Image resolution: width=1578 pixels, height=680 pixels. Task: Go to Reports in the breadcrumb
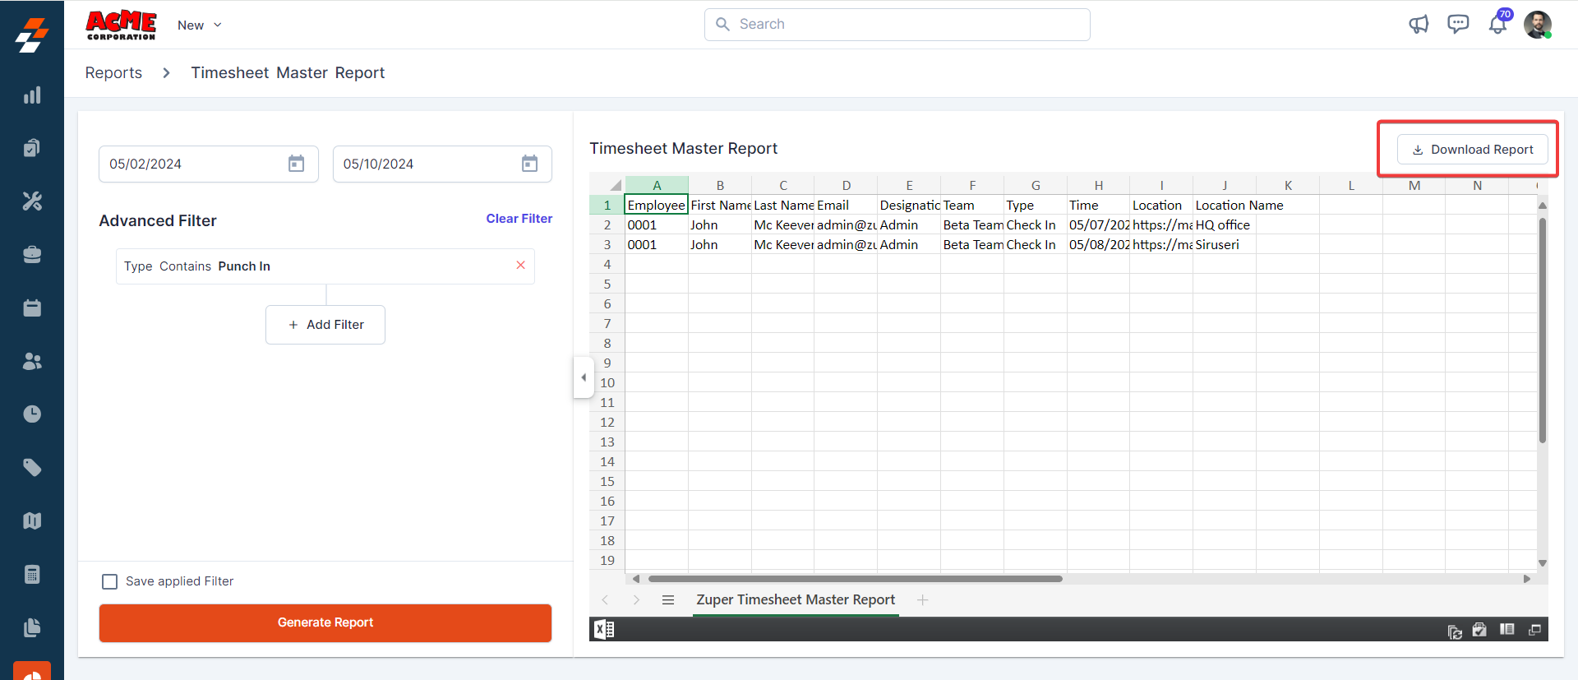[x=113, y=73]
